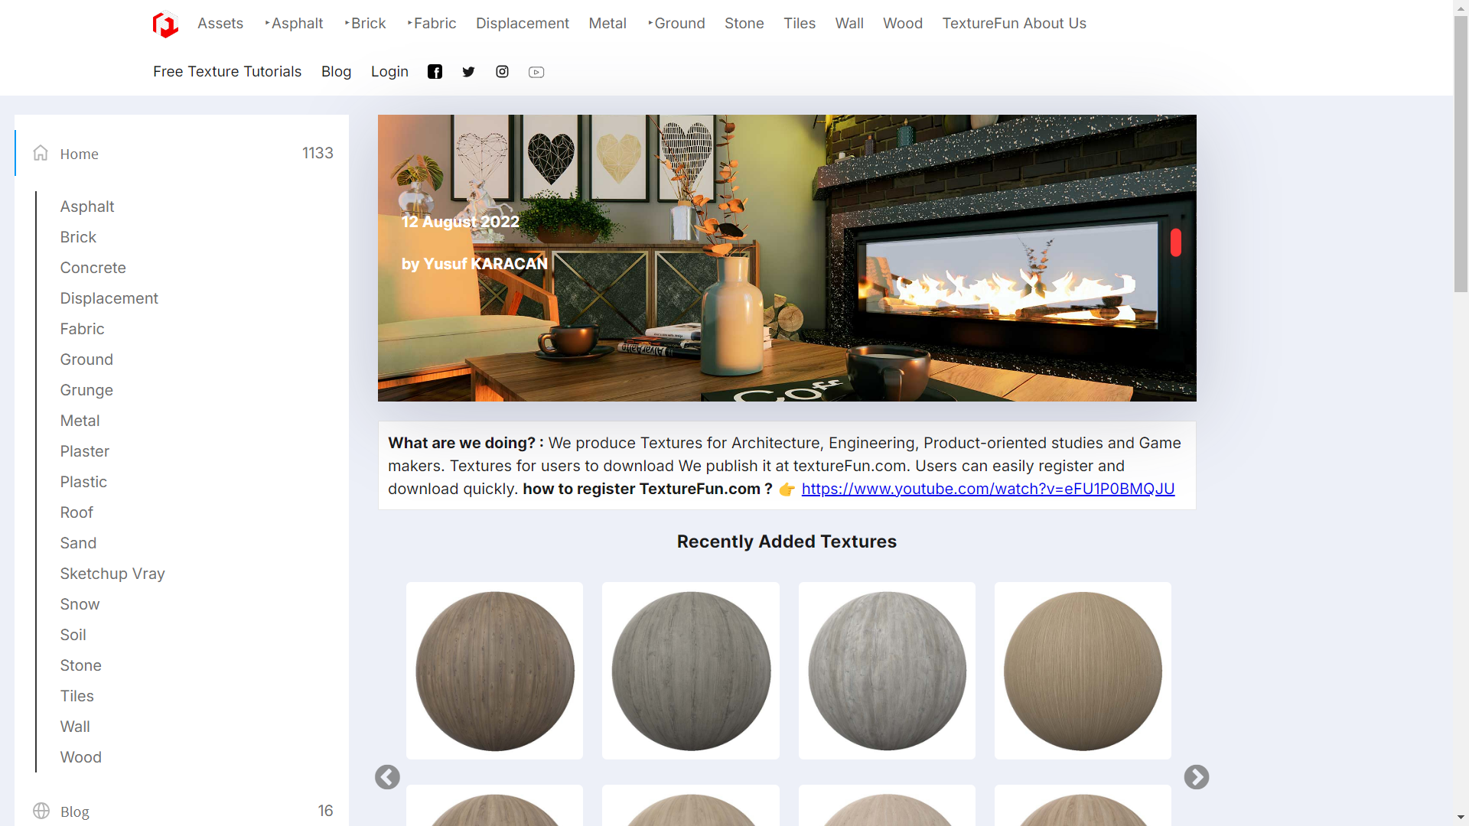This screenshot has height=826, width=1469.
Task: Open TextureFun About Us page
Action: 1014,24
